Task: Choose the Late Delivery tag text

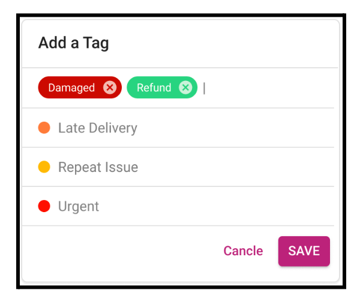Action: [98, 128]
